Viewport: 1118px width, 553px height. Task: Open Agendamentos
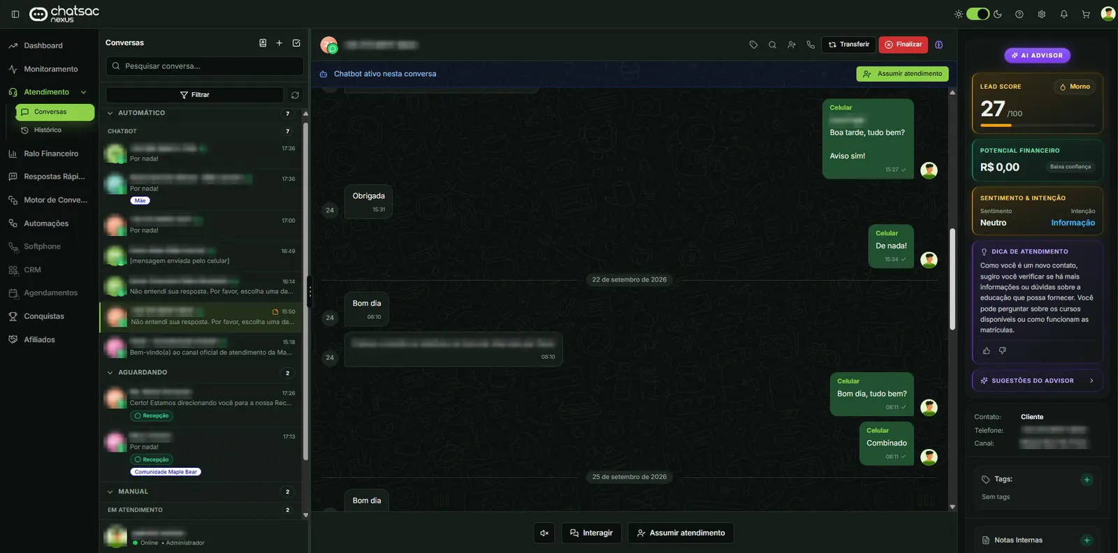coord(49,293)
